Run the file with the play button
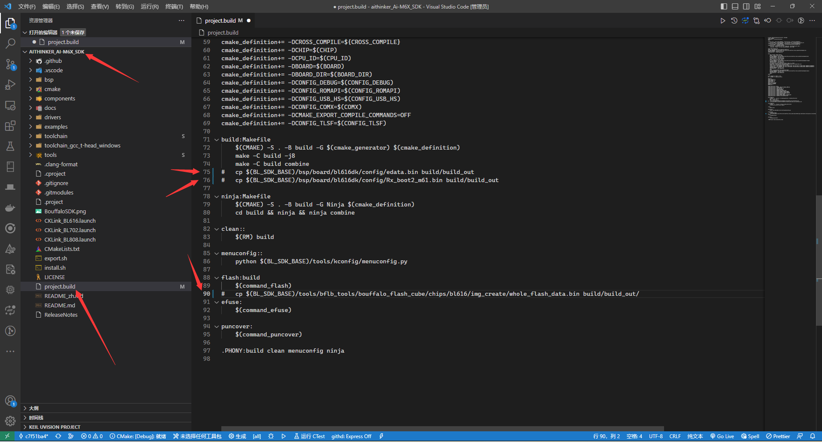822x442 pixels. pos(723,21)
